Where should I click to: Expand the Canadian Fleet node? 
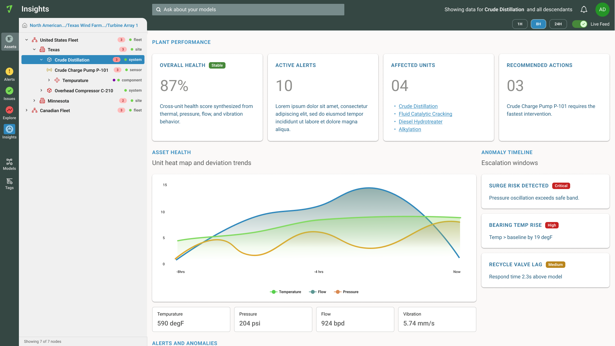27,111
